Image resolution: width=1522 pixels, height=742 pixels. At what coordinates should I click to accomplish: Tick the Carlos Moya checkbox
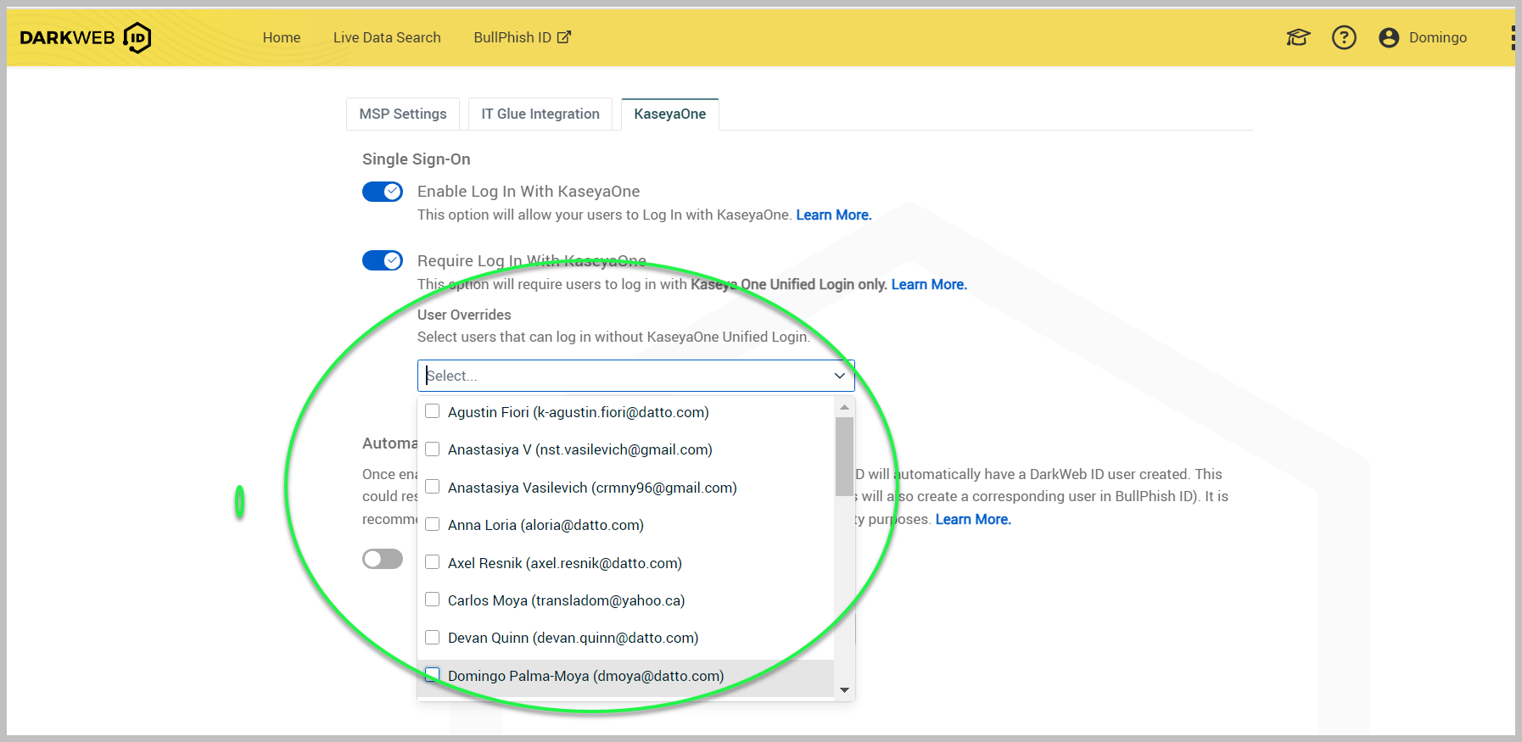click(433, 600)
